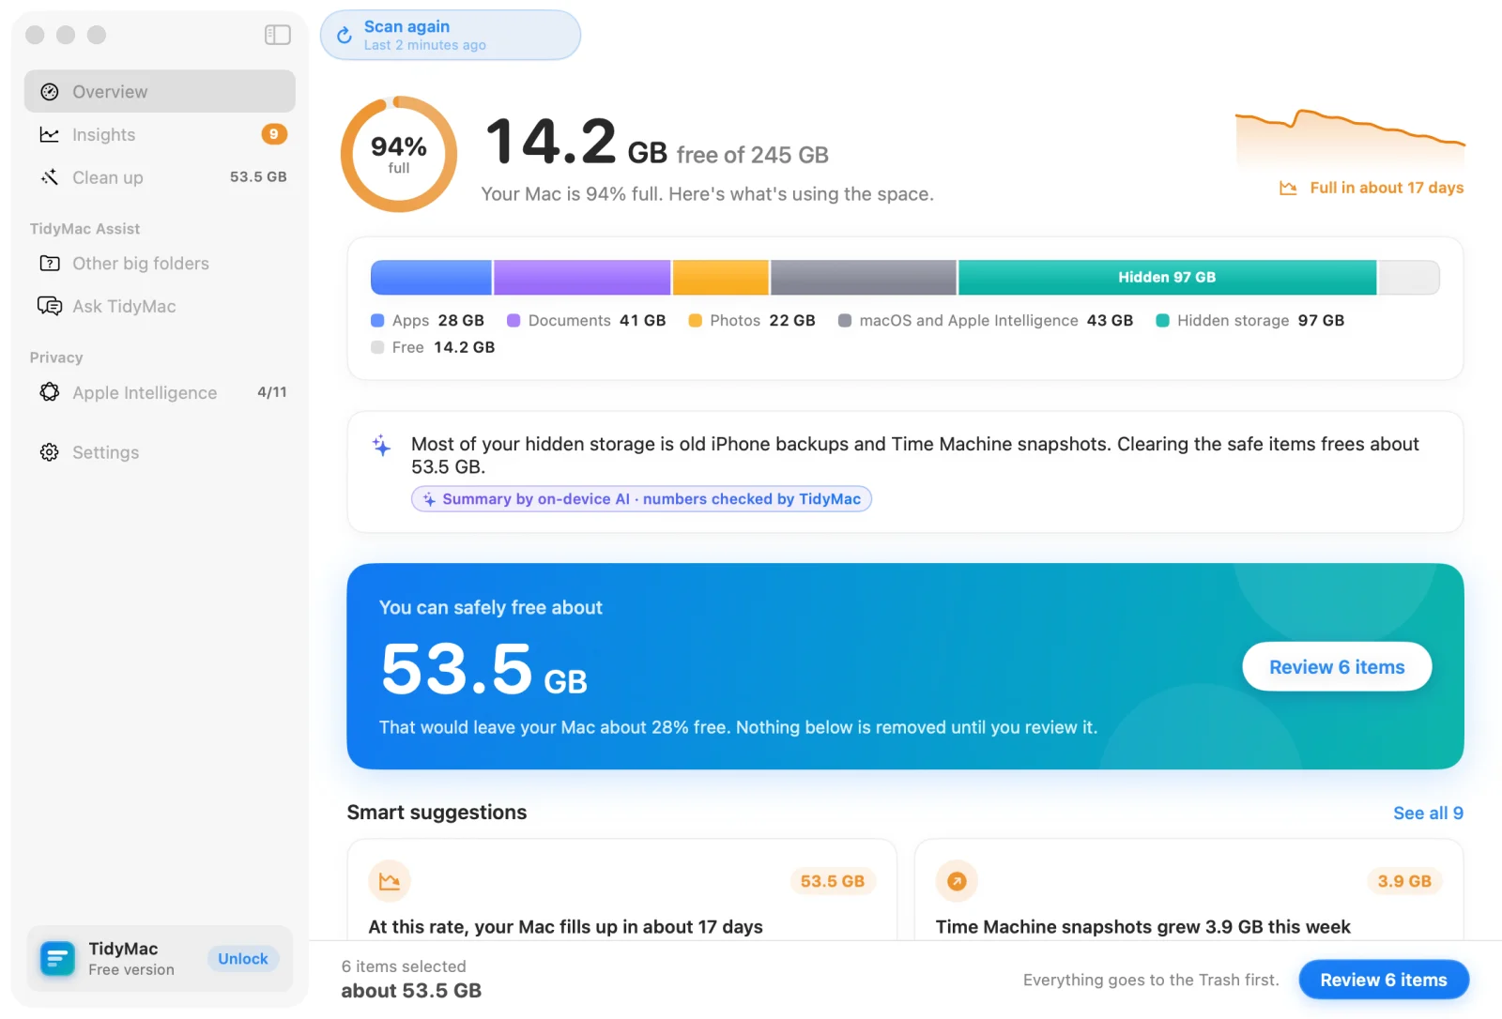The height and width of the screenshot is (1019, 1502).
Task: Click the Apps 28 GB legend entry
Action: [428, 321]
